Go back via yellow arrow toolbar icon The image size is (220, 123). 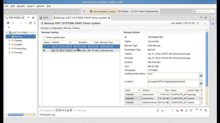[x=59, y=11]
